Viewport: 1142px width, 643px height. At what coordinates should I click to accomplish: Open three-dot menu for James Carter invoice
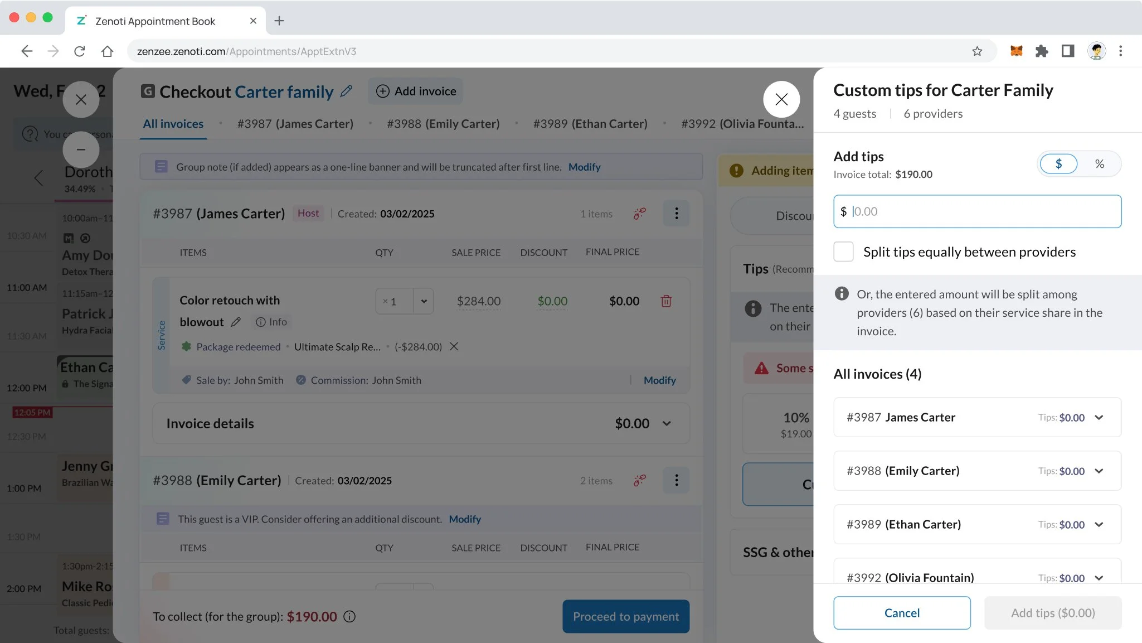676,214
